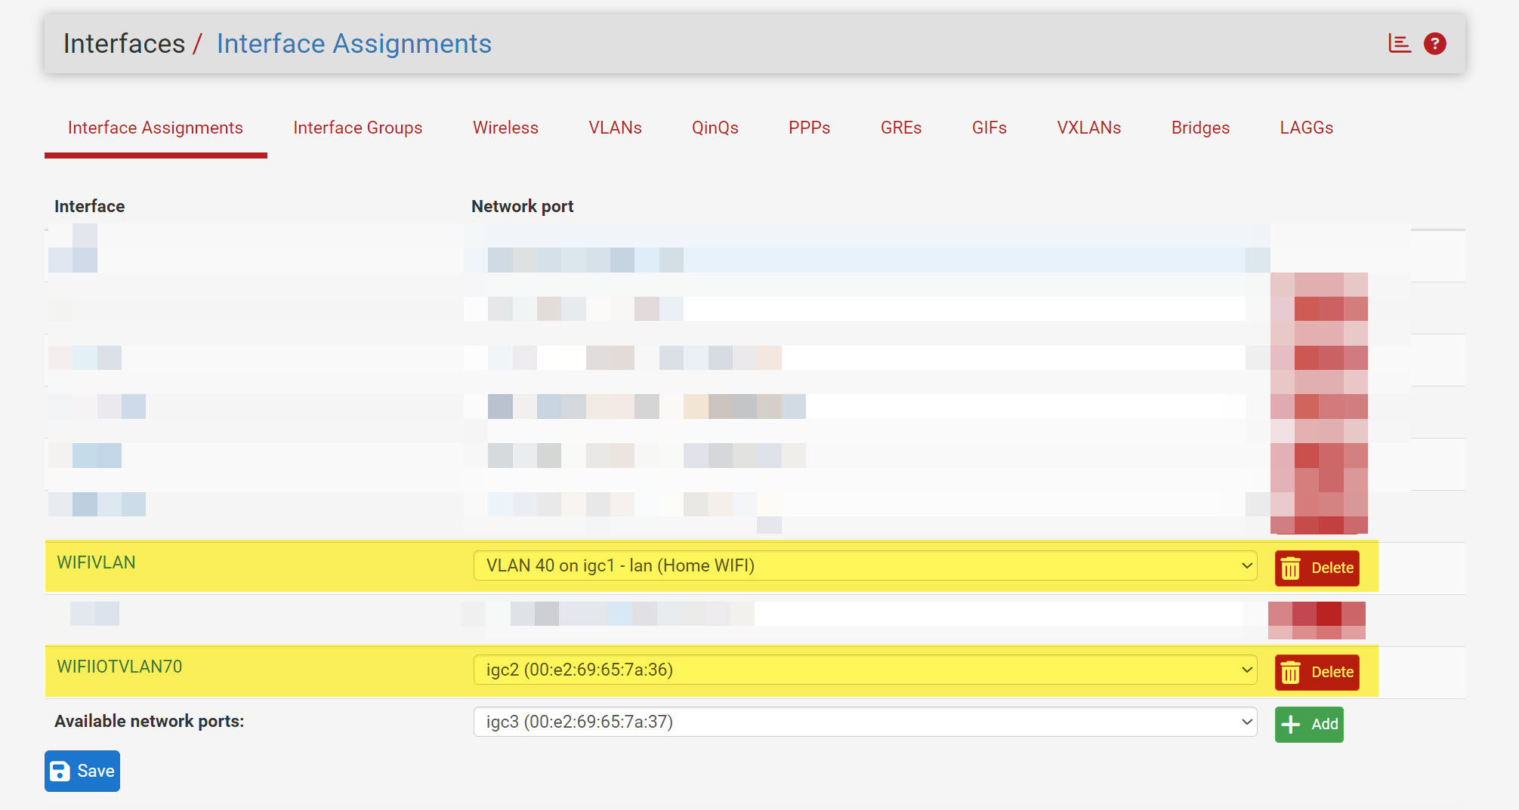Viewport: 1519px width, 810px height.
Task: Open the Available network ports dropdown
Action: coord(865,722)
